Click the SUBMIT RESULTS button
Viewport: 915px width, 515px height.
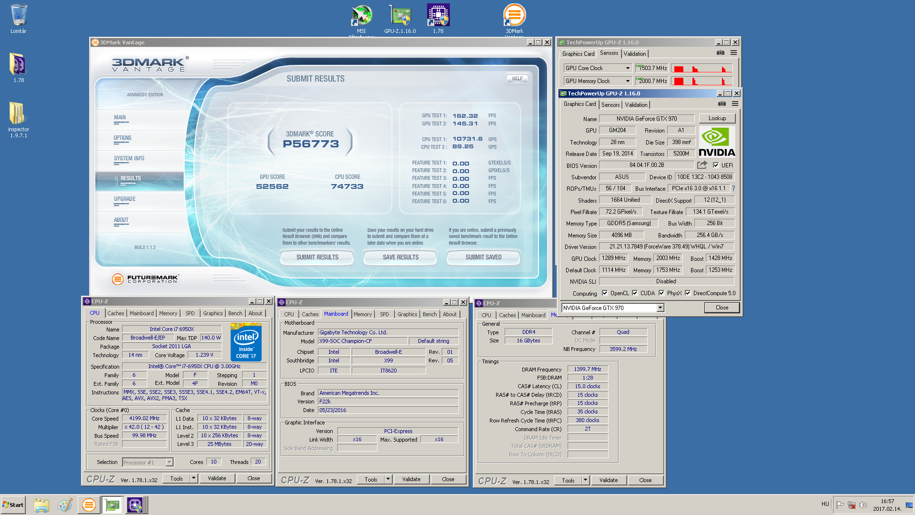coord(317,257)
